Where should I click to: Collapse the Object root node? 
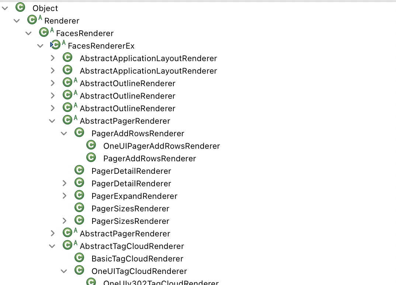5,8
